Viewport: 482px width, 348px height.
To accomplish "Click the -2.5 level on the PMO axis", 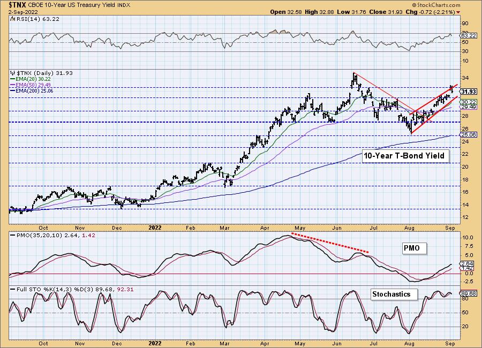I will 467,281.
